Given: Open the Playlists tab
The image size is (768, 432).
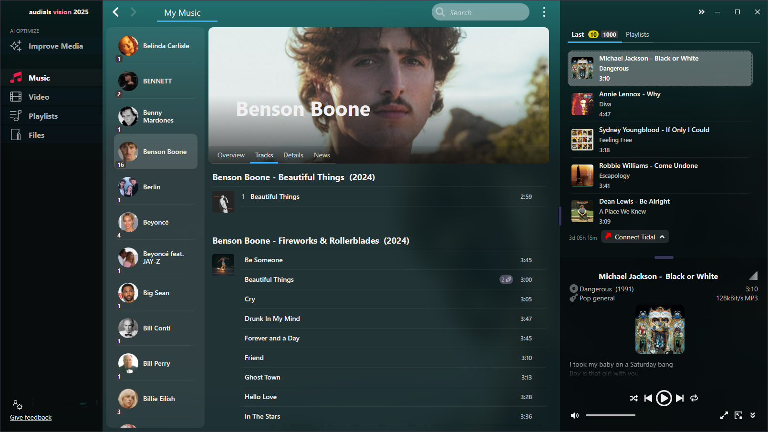Looking at the screenshot, I should [637, 34].
